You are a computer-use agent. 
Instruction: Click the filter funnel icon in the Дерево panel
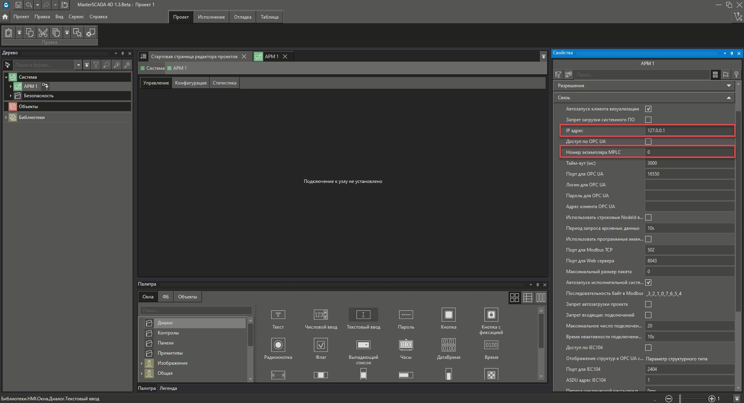96,65
